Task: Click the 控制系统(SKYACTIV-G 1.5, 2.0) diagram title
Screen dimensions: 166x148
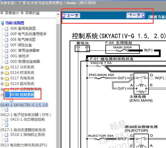Action: coord(119,36)
